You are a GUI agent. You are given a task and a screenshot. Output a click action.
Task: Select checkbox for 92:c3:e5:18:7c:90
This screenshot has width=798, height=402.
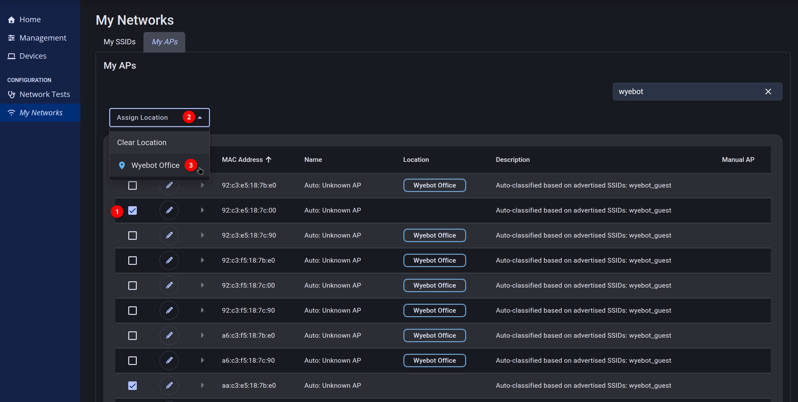(132, 235)
